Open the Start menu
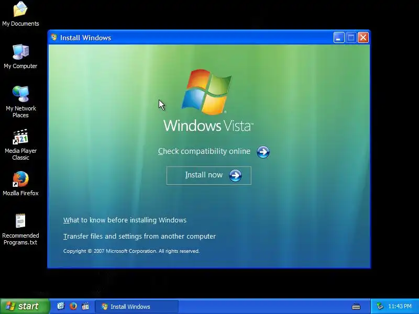The height and width of the screenshot is (314, 419). coord(25,306)
